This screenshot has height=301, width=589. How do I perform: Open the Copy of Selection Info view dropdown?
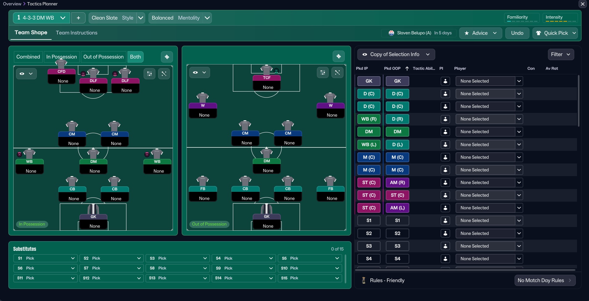tap(396, 54)
